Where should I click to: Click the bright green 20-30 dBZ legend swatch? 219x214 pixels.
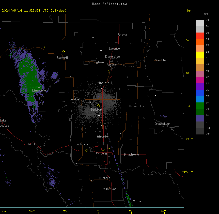click(x=200, y=106)
